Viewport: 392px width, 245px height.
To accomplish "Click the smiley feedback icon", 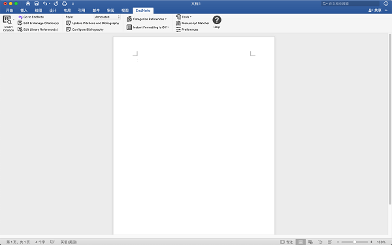I will 385,3.
